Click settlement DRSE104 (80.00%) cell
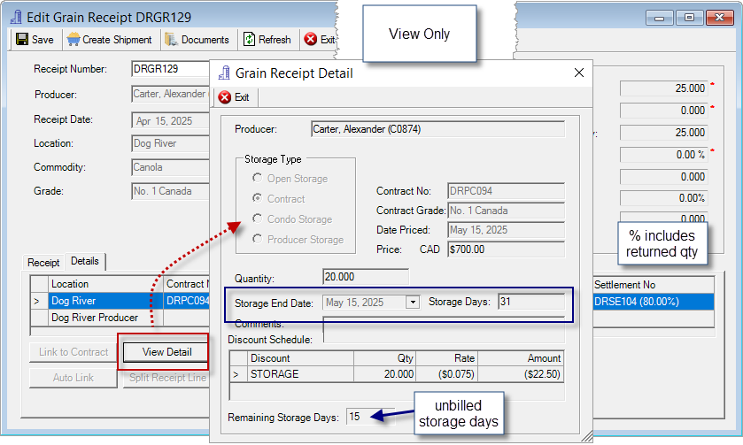The image size is (743, 445). coord(654,302)
